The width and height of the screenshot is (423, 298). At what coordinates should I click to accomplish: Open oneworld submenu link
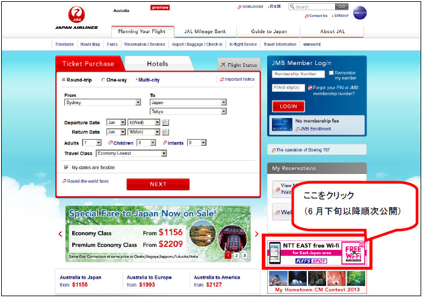point(312,45)
